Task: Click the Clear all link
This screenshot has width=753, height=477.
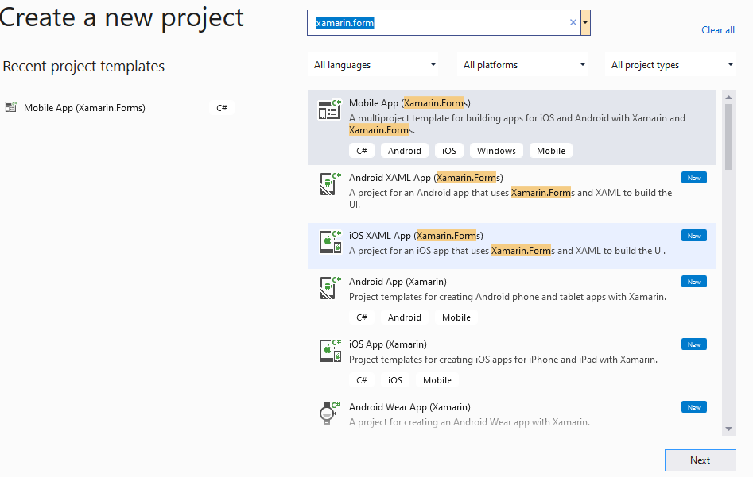Action: [x=718, y=30]
